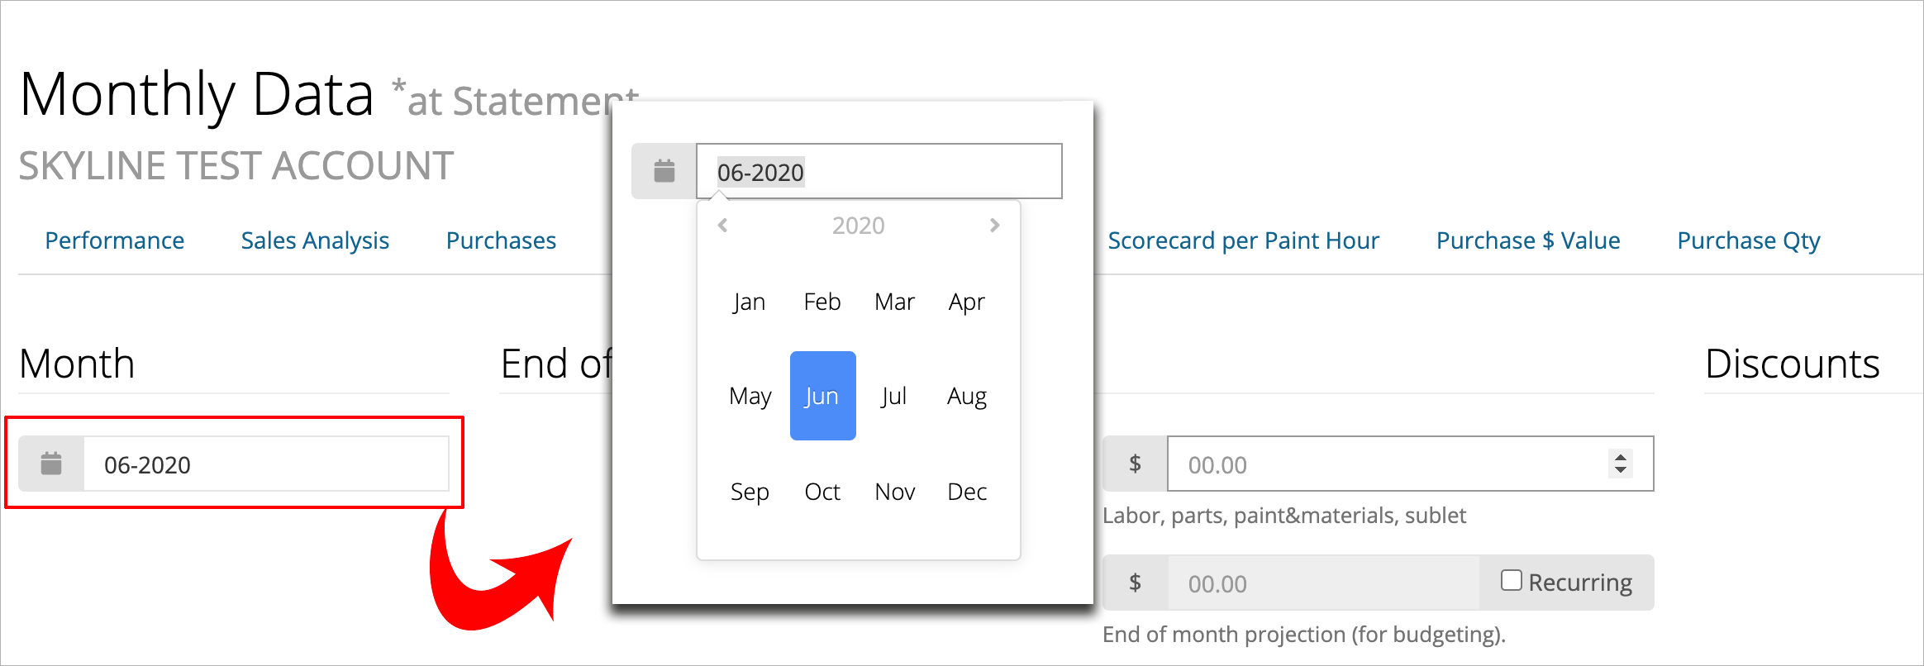Select Jun in the month picker
Screen dimensions: 1924x666
click(822, 397)
